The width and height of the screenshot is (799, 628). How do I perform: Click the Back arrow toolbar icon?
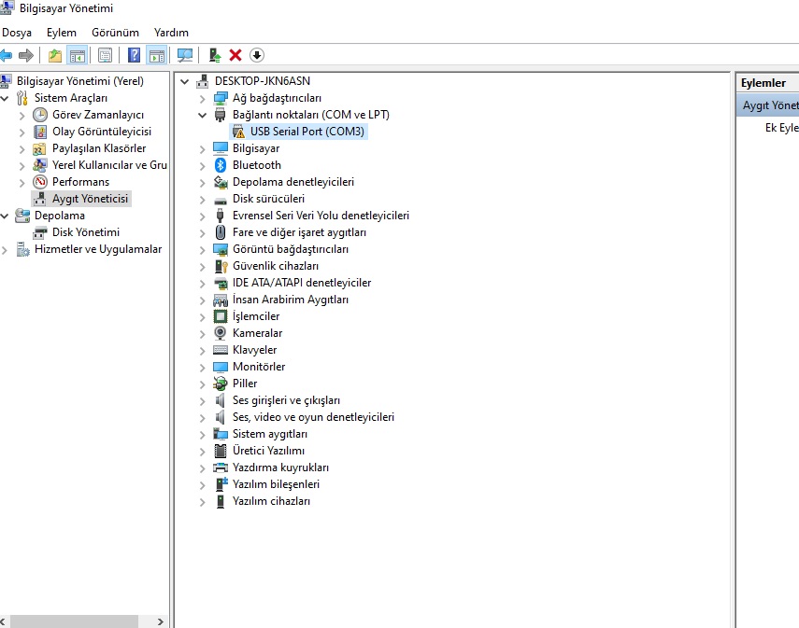pyautogui.click(x=7, y=55)
